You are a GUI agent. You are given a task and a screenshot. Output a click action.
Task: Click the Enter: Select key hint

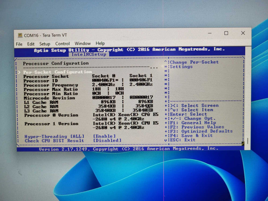point(189,114)
